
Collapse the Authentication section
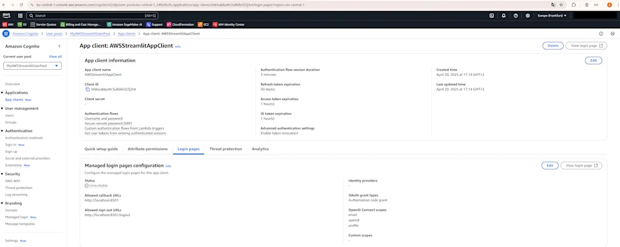click(x=2, y=131)
